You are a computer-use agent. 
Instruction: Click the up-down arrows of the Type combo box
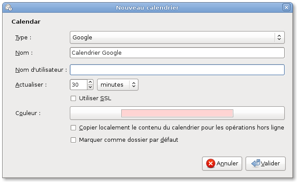coord(279,37)
